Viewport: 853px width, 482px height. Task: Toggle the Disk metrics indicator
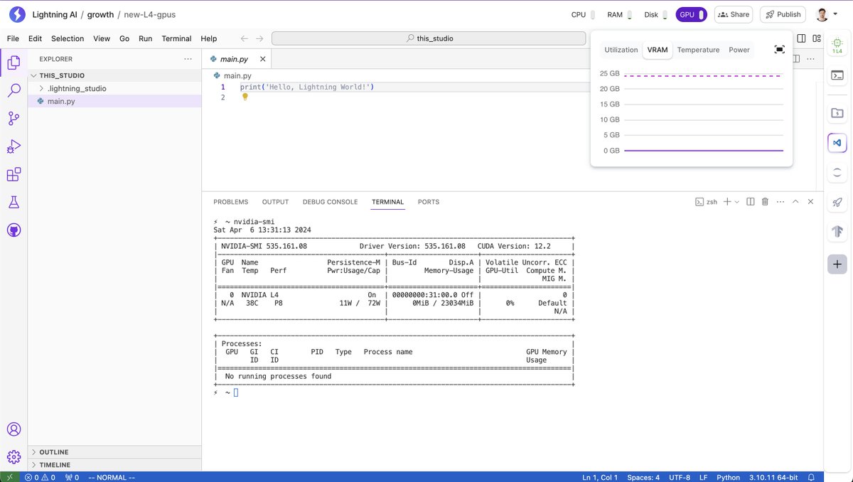pyautogui.click(x=655, y=14)
